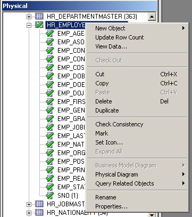Click the checked-out HR_EMPLOYE table icon
The image size is (192, 217).
pos(39,25)
